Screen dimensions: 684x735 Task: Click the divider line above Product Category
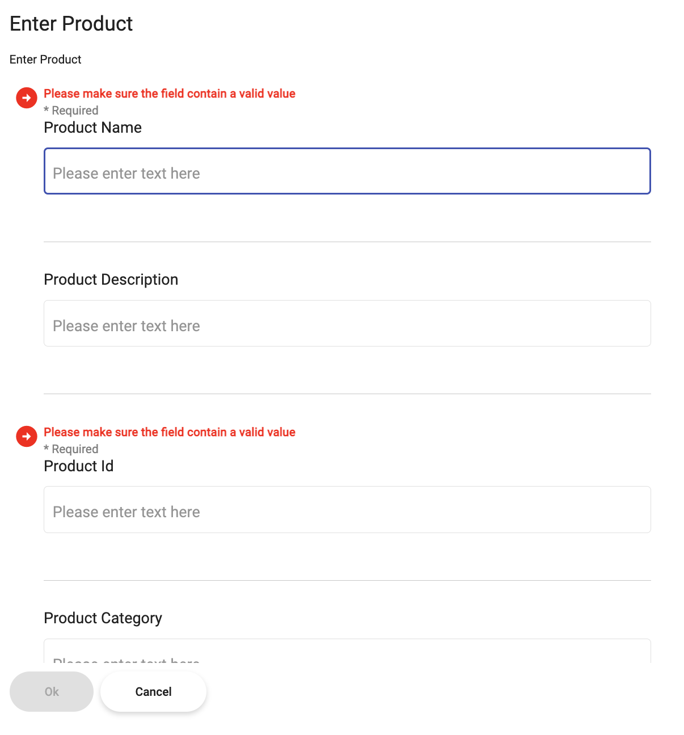pos(347,580)
